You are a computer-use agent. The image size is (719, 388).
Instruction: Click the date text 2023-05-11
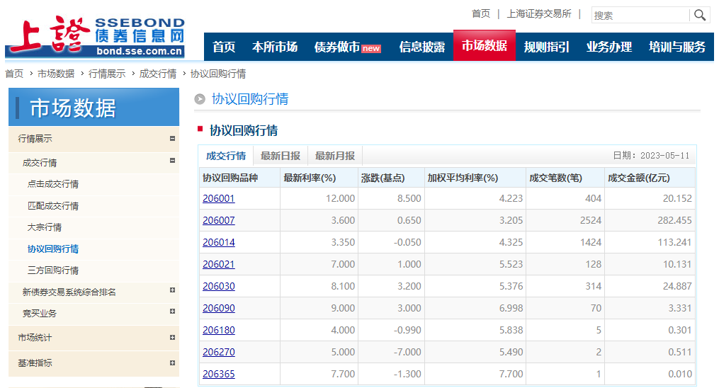pos(665,156)
